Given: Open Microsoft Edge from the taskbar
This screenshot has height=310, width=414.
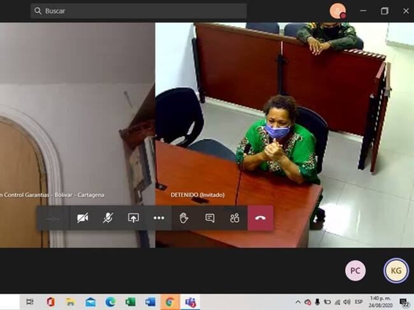Looking at the screenshot, I should [110, 302].
